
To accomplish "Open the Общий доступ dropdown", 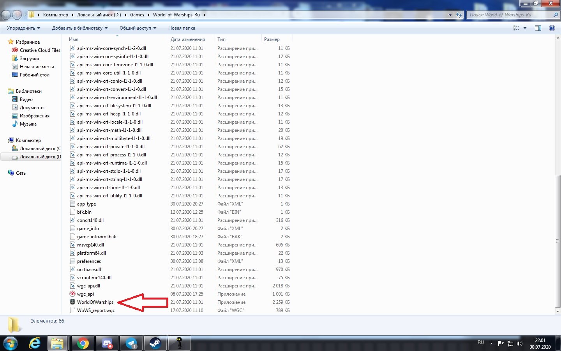I will [138, 28].
